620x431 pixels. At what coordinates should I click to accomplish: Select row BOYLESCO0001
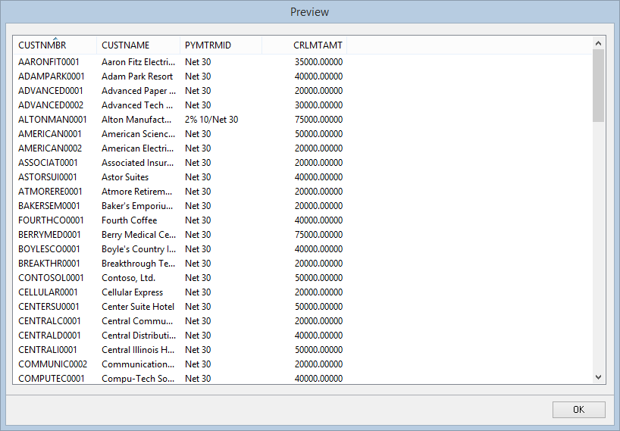[180, 249]
